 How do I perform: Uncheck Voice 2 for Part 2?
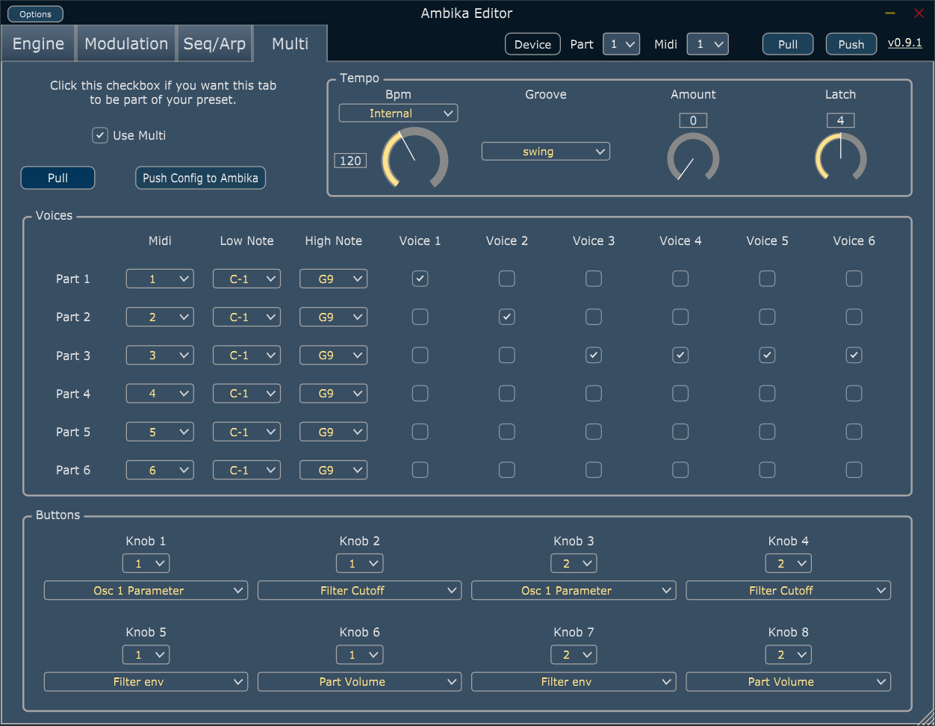click(506, 317)
